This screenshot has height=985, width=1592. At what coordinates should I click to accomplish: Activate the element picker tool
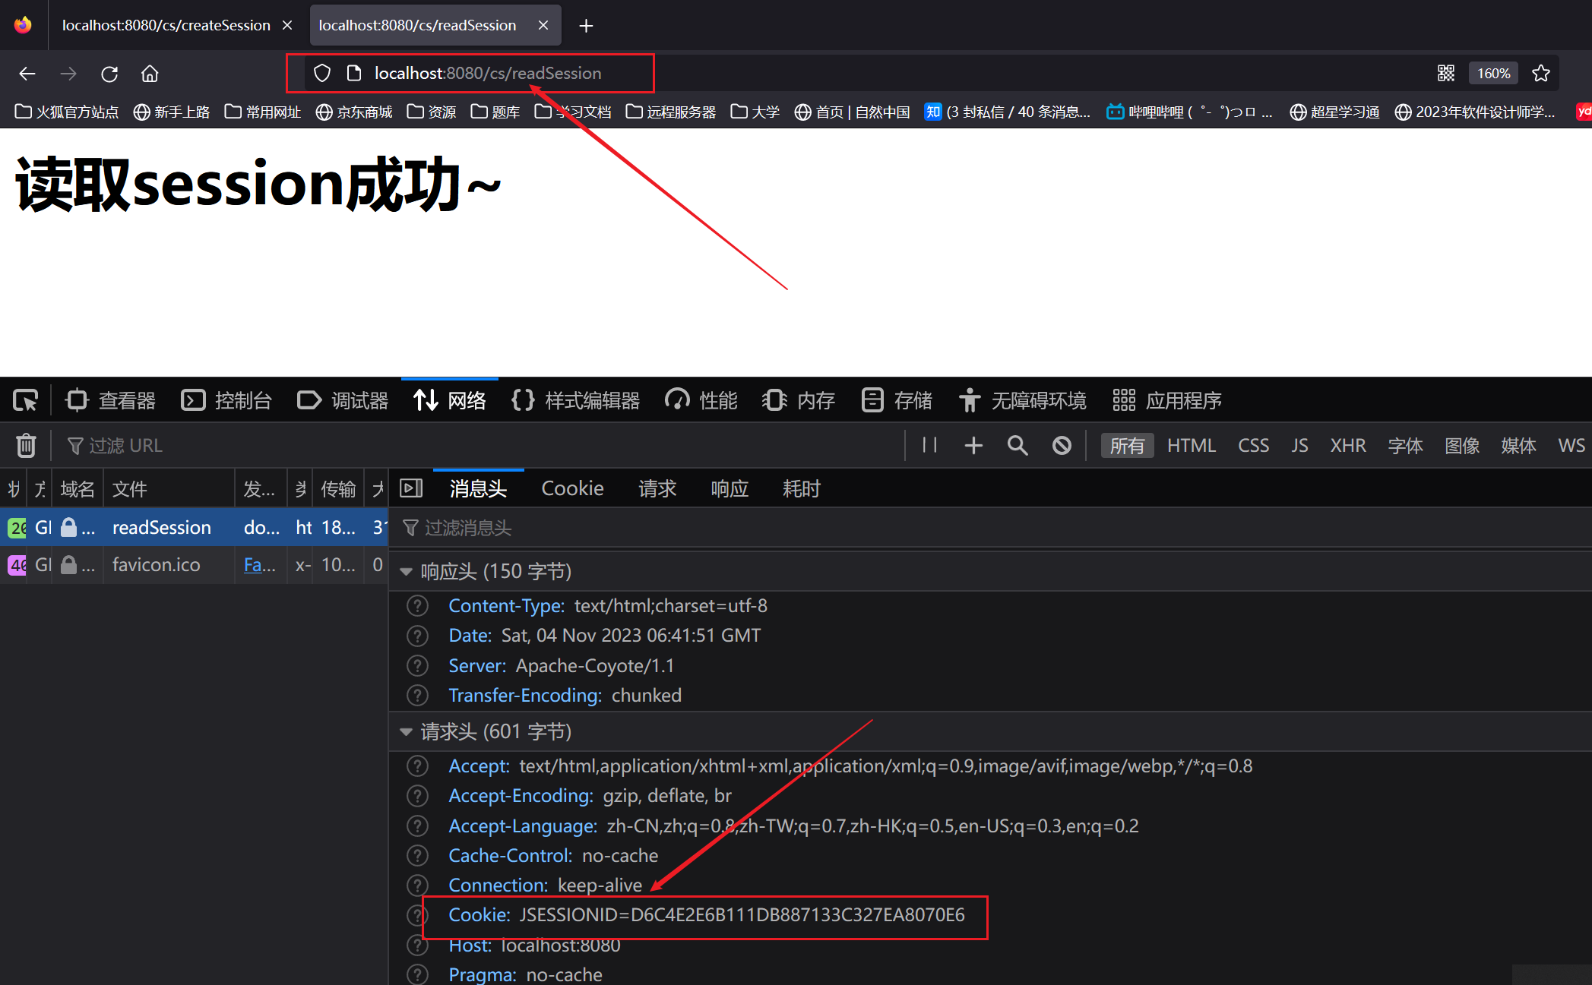pyautogui.click(x=25, y=400)
